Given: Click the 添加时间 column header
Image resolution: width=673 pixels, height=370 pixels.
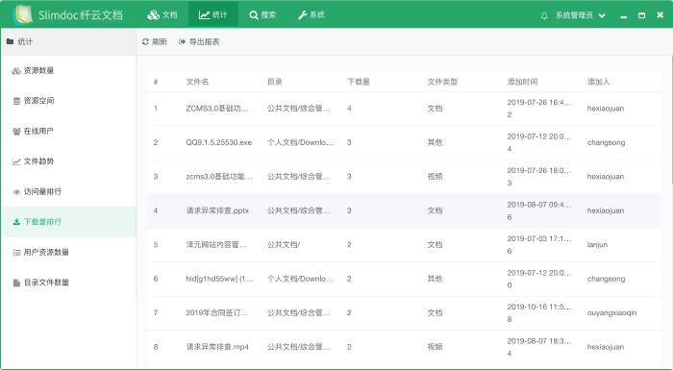Looking at the screenshot, I should pyautogui.click(x=522, y=82).
